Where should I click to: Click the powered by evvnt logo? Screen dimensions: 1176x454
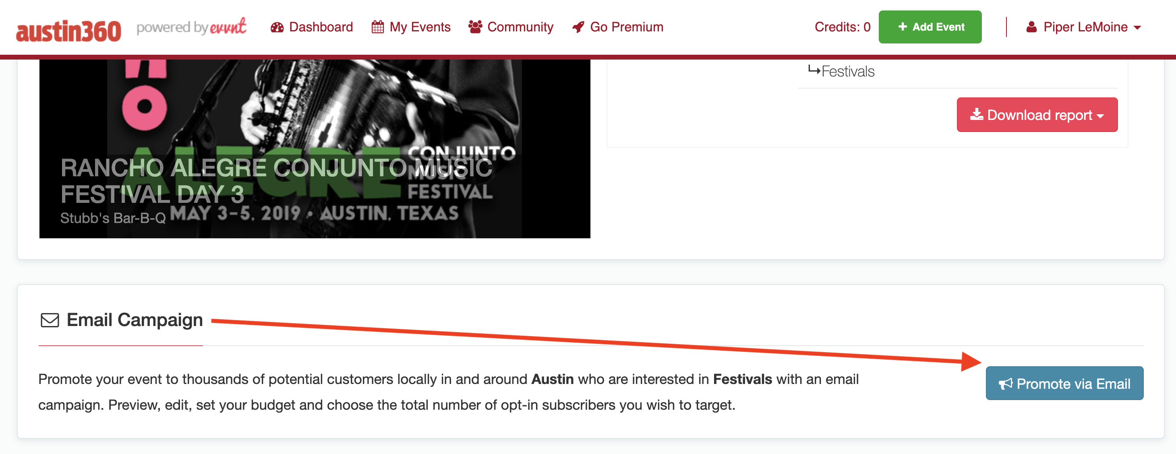point(191,27)
